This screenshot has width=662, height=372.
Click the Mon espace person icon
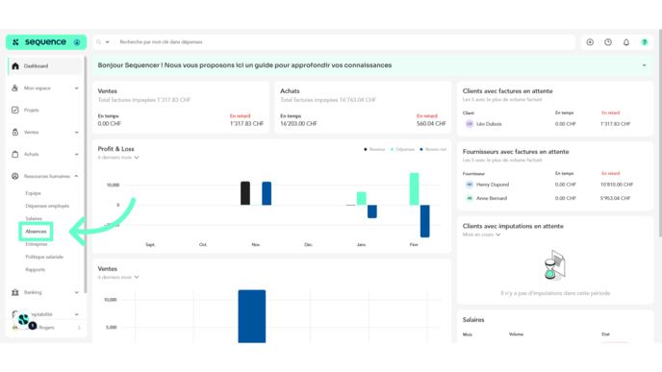(15, 87)
